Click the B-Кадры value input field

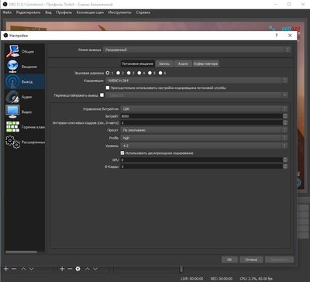201,167
